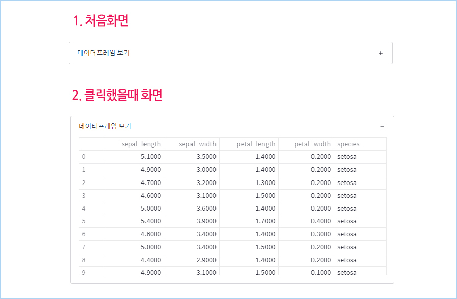Click petal_length cell 1.3000 in row 2
This screenshot has height=299, width=457.
[249, 183]
